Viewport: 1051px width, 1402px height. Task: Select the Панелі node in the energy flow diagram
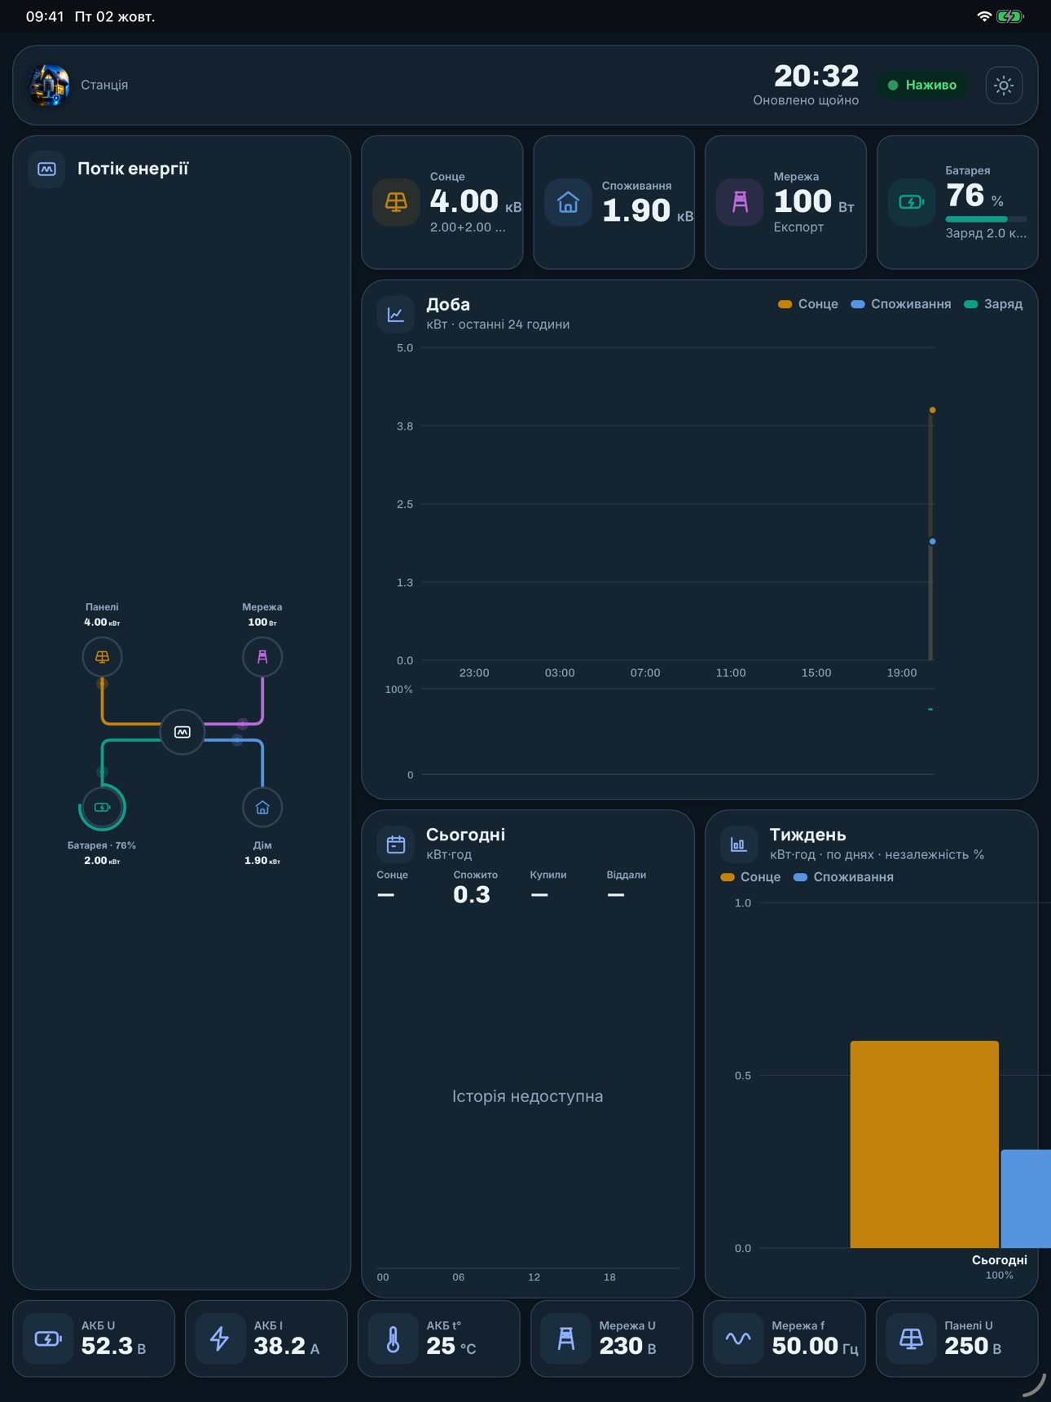pyautogui.click(x=102, y=656)
